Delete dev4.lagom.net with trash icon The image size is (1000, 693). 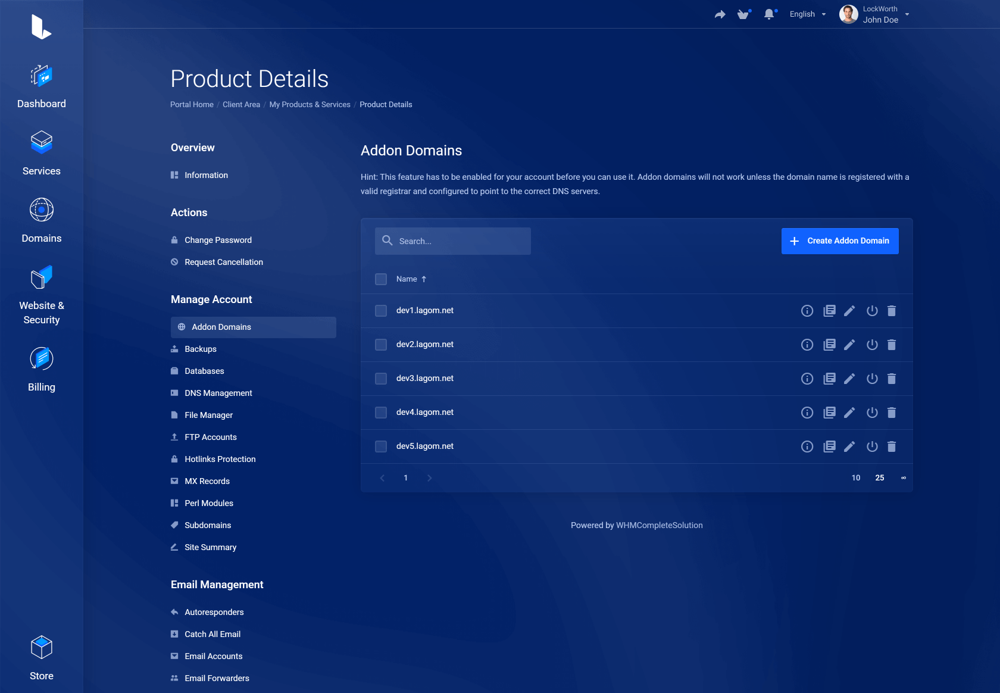(892, 413)
